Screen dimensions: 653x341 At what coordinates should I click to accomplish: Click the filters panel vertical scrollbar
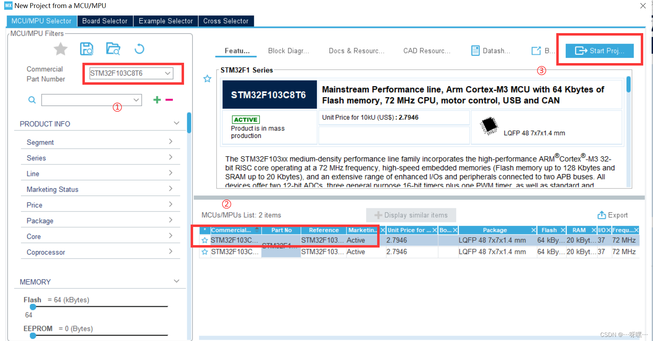pos(189,123)
